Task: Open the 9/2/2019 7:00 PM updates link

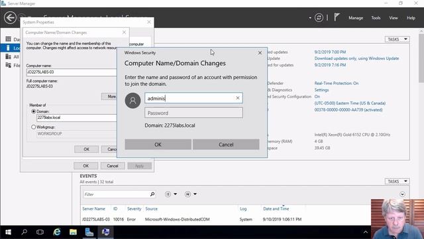Action: (330, 52)
